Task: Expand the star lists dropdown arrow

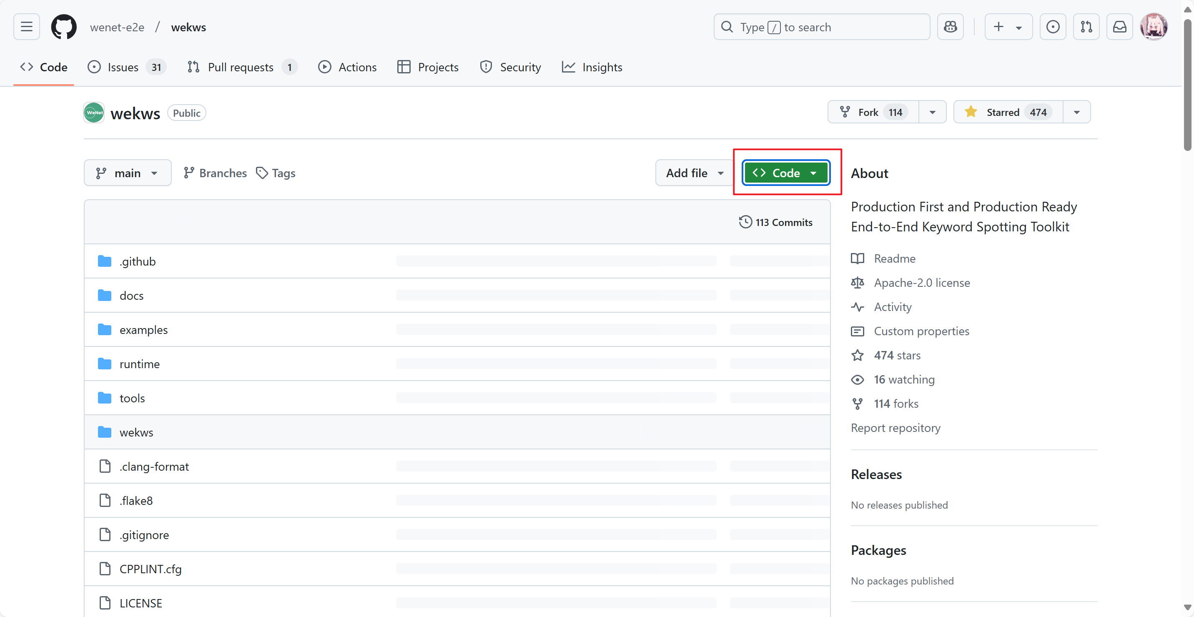Action: click(1077, 112)
